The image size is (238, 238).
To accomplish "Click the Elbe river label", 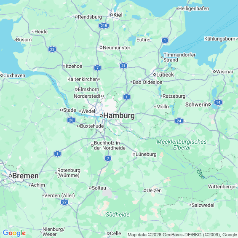I will [201, 174].
